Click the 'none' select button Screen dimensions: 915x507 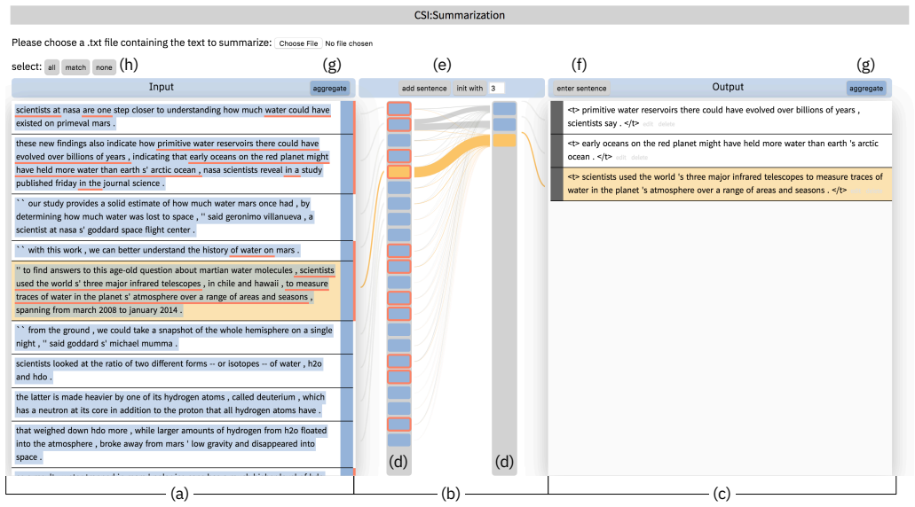pos(104,67)
